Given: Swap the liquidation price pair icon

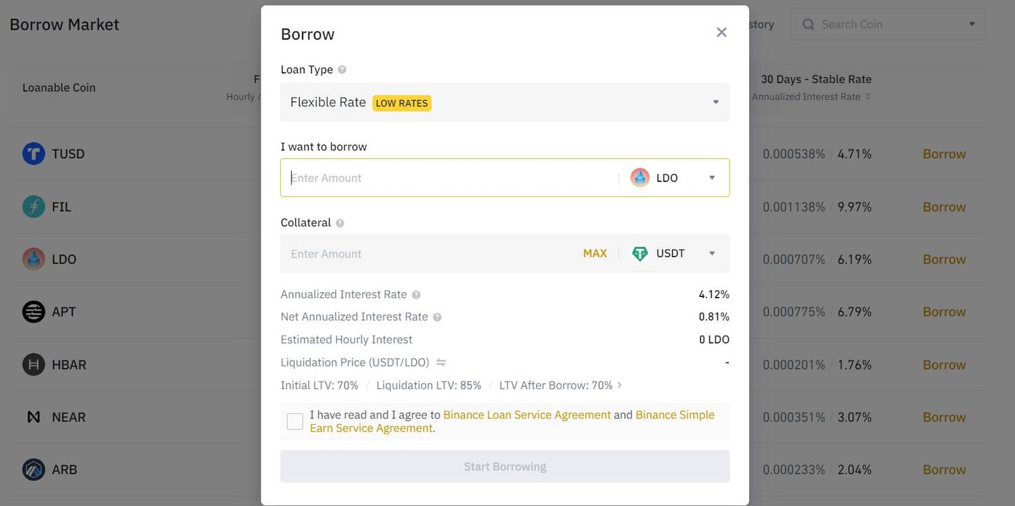Looking at the screenshot, I should (441, 363).
